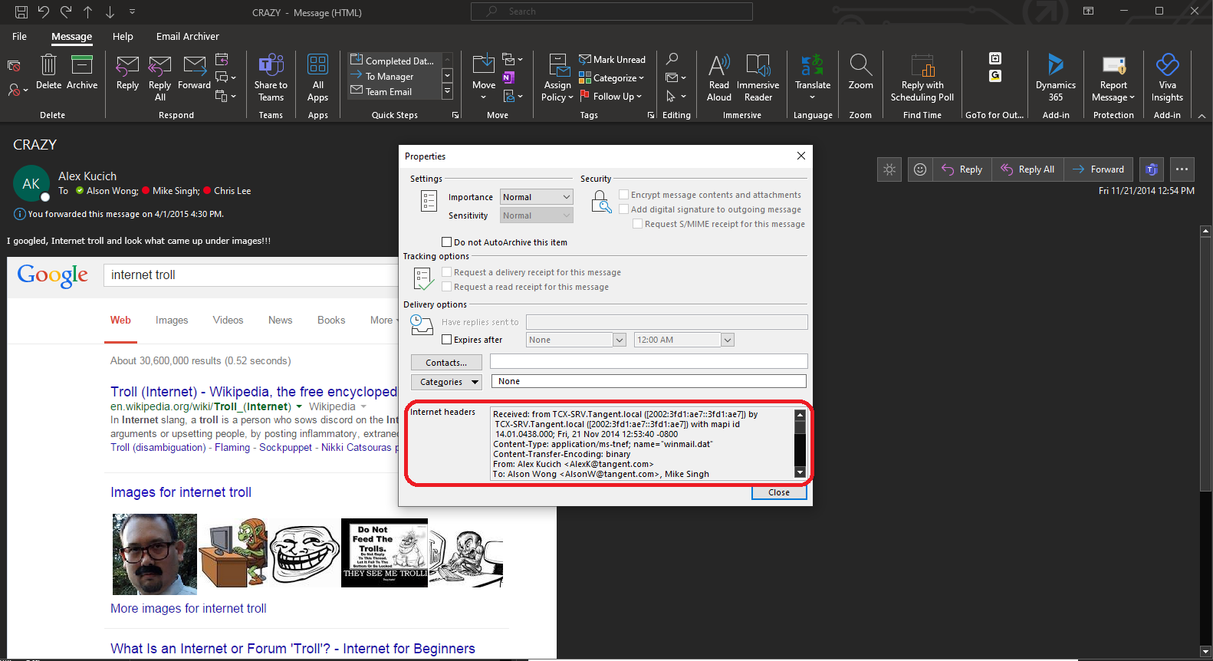Click the Contacts... button
1213x661 pixels.
click(x=446, y=363)
